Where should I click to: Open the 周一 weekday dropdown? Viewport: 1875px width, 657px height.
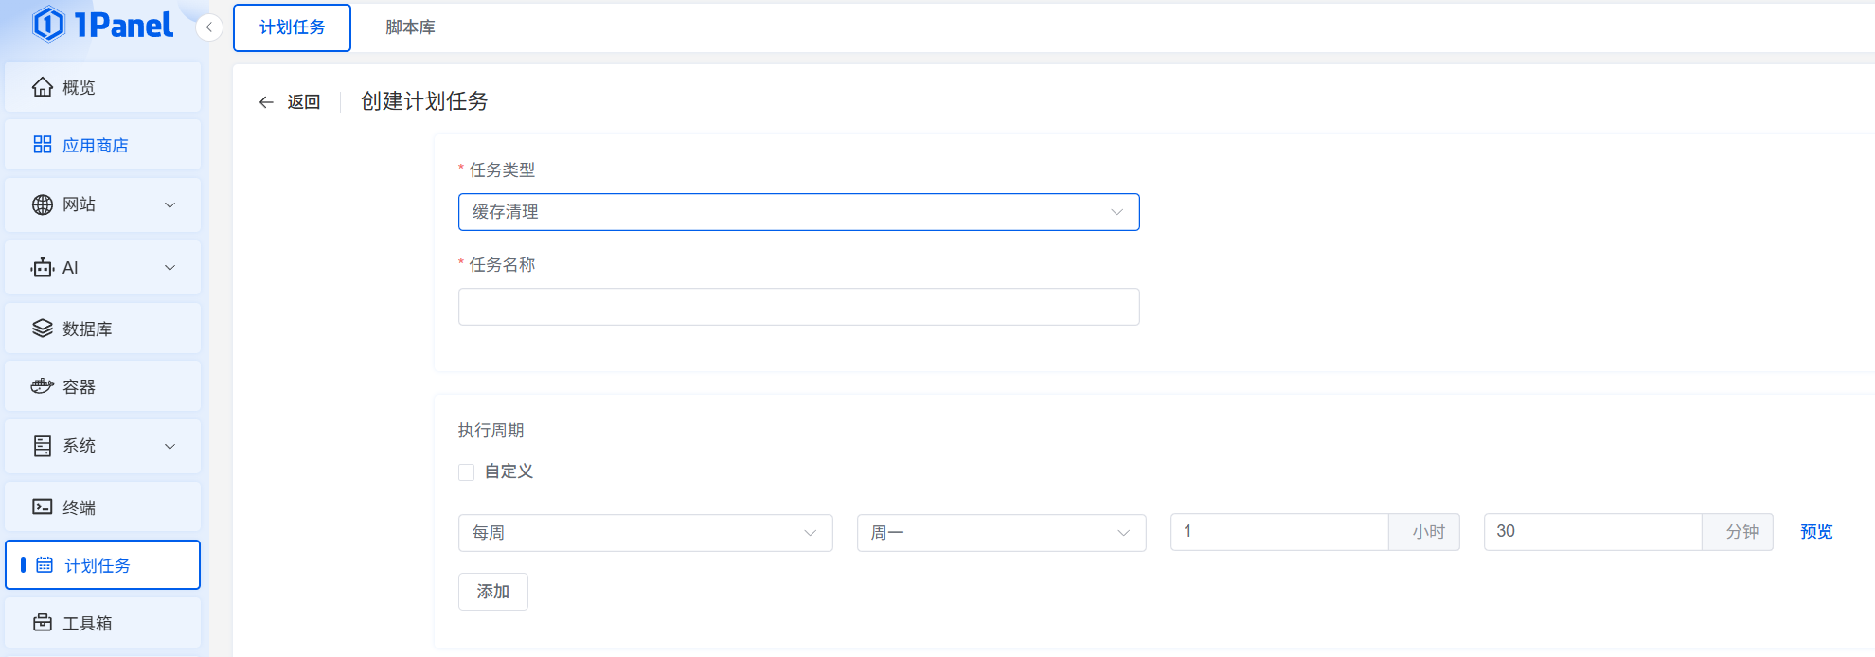pyautogui.click(x=1001, y=533)
